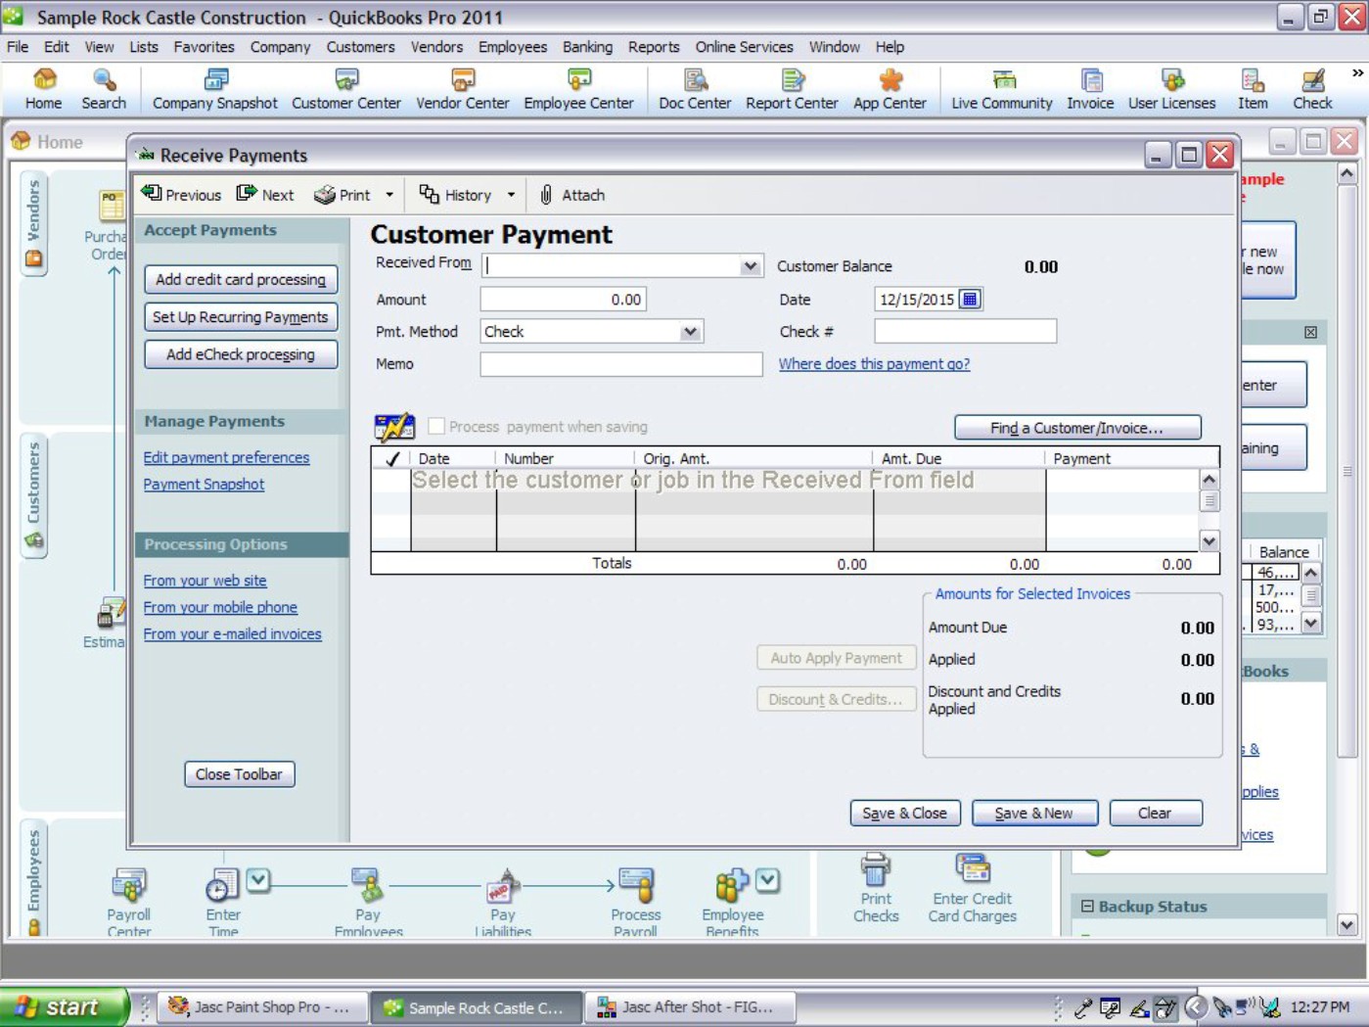Open the Employee Center icon
Viewport: 1369px width, 1027px height.
[x=578, y=89]
